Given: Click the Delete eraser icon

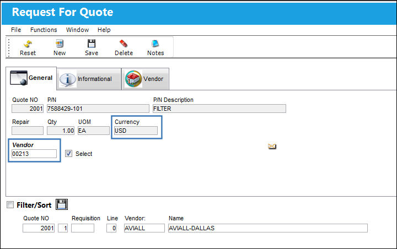Looking at the screenshot, I should click(x=124, y=44).
